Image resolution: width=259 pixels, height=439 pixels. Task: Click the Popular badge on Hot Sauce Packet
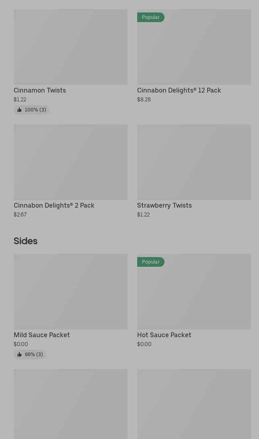point(150,262)
